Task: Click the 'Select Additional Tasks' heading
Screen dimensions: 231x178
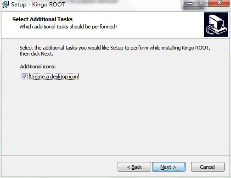Action: (x=42, y=19)
